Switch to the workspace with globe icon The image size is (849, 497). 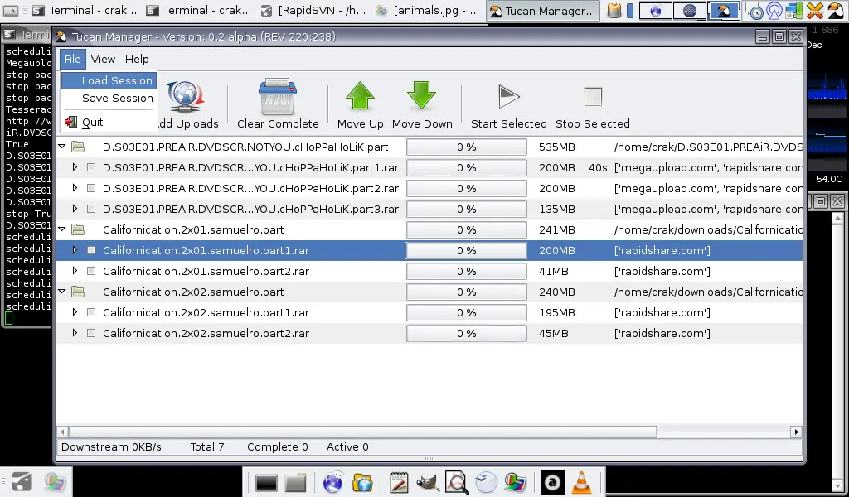[x=656, y=10]
